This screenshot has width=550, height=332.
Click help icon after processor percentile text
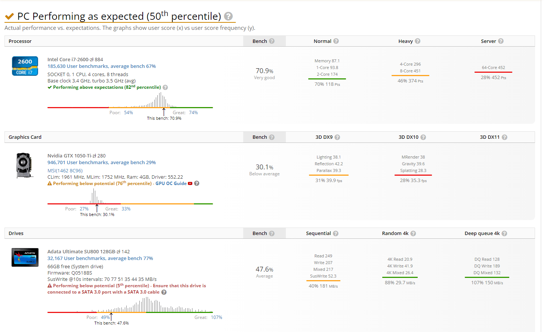[x=165, y=87]
